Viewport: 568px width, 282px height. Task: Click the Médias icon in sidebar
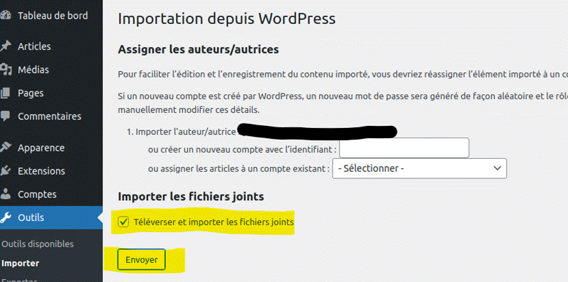click(5, 70)
